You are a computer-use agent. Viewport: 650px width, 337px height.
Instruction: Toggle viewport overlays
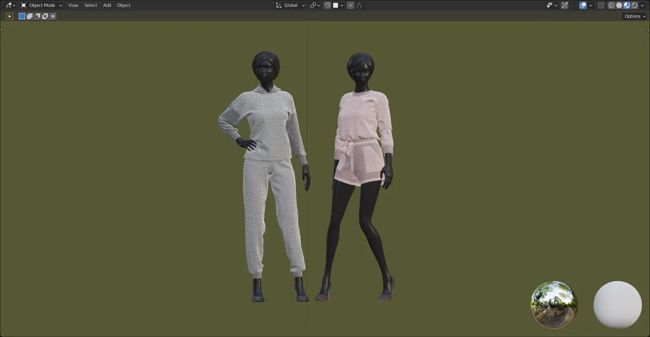click(x=583, y=5)
